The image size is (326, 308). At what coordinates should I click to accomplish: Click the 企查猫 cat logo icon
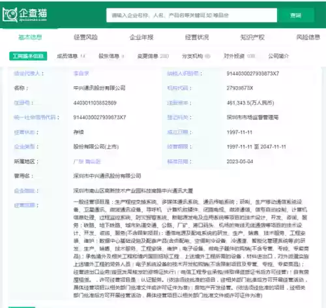tap(10, 14)
